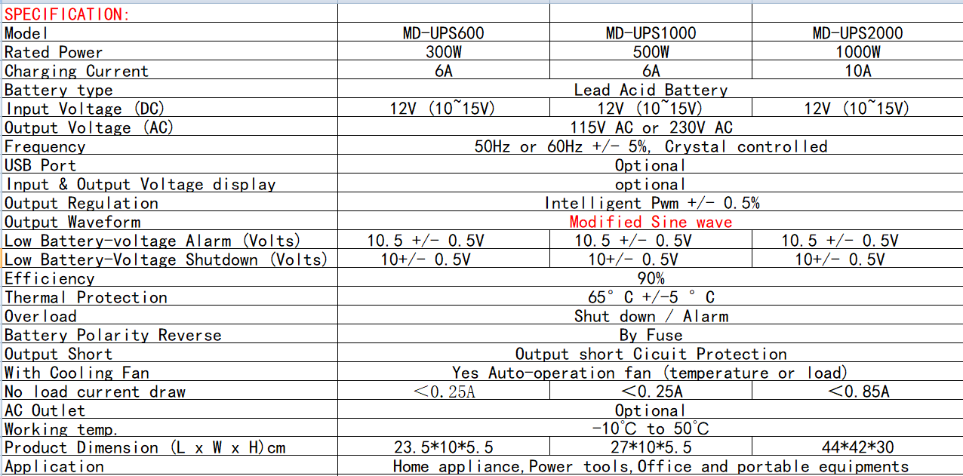Click the 1000W rated power value

tap(857, 52)
